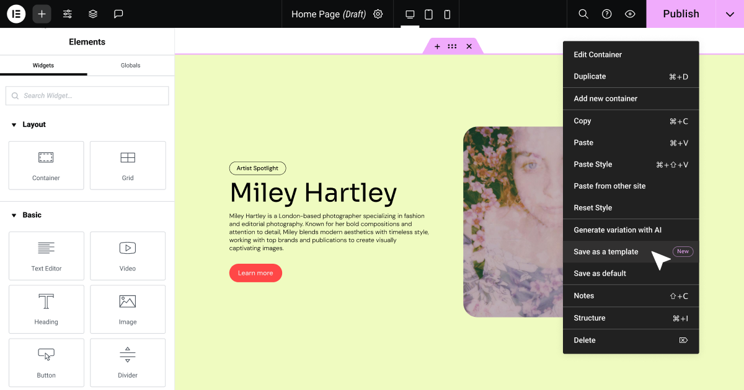Switch to tablet responsive view

428,14
